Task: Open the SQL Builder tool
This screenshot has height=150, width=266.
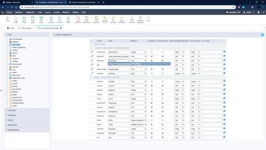Action: (x=68, y=20)
